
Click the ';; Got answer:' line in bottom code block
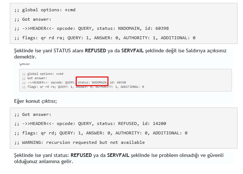point(33,114)
